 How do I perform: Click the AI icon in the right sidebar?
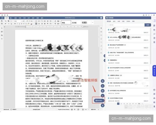(x=154, y=34)
